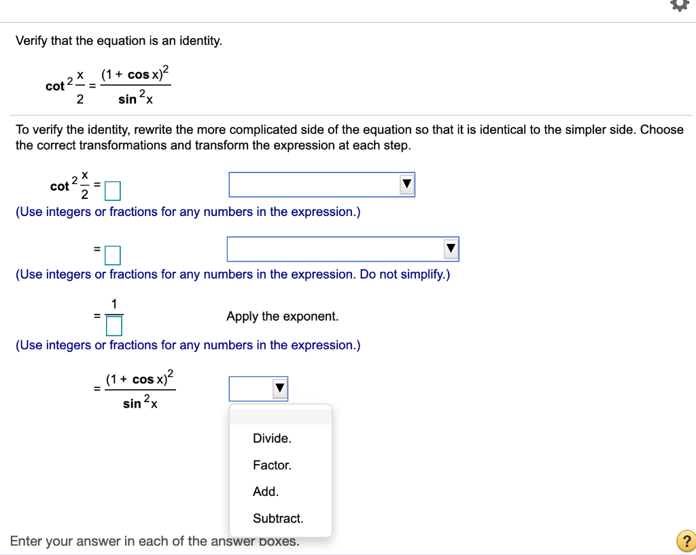The width and height of the screenshot is (696, 555).
Task: Select Divide from the open menu
Action: click(x=272, y=438)
